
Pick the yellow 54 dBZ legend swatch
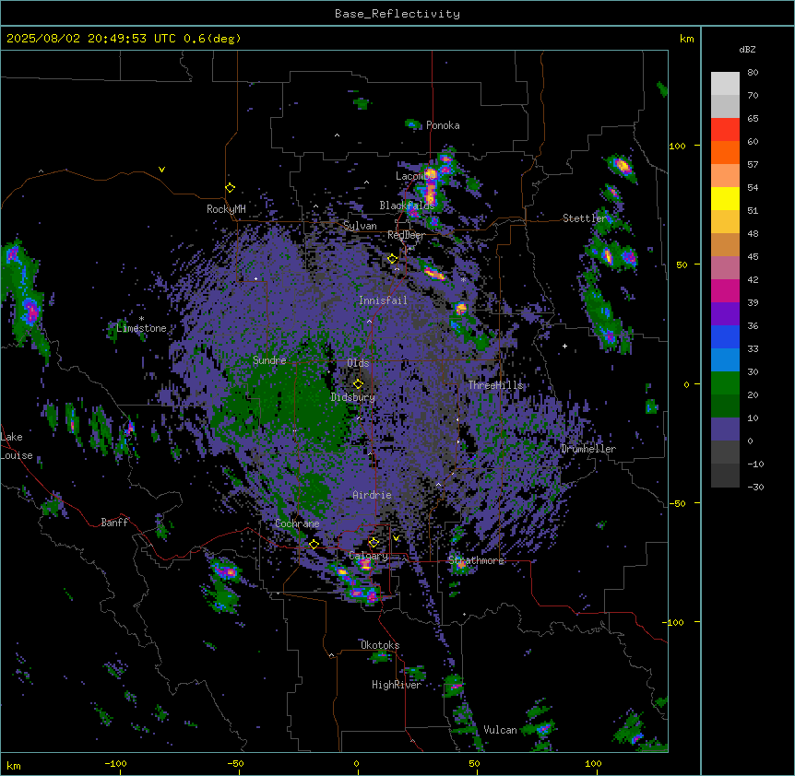(x=725, y=198)
